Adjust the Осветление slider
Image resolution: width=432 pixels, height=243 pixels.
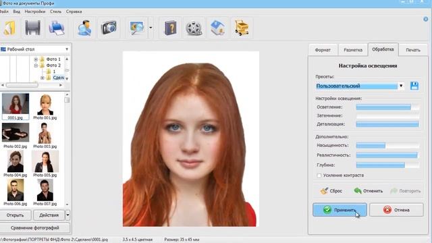click(x=387, y=107)
